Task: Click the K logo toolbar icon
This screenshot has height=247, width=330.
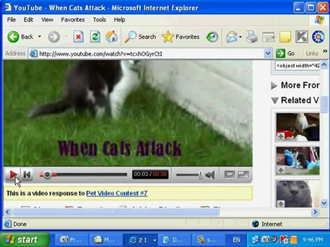Action: point(301,37)
